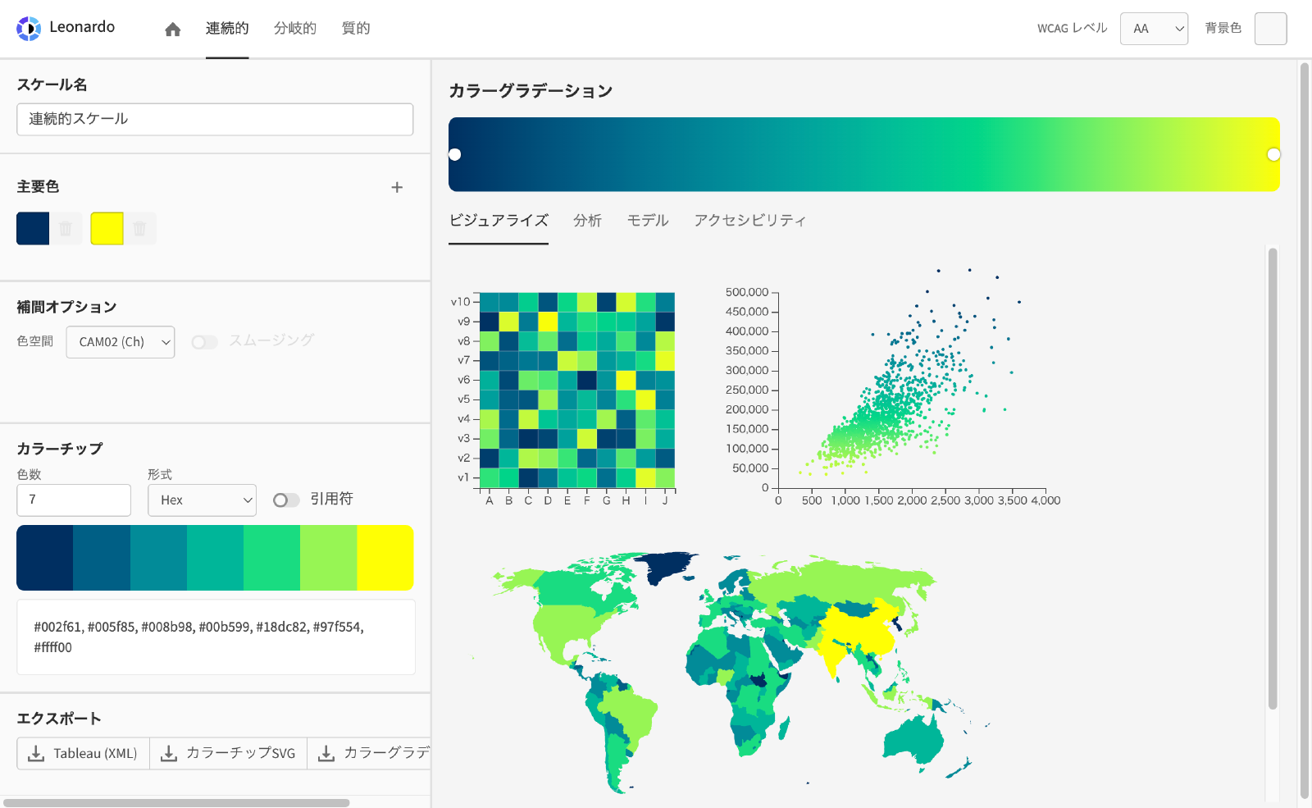Enable the スムージング toggle

[204, 340]
